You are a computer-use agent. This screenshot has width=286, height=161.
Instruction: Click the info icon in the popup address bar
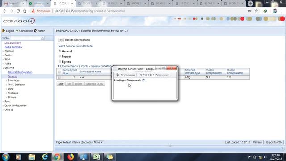[117, 75]
